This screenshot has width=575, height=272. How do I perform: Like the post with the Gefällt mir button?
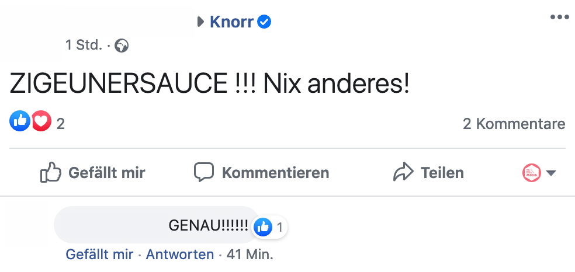[x=92, y=173]
